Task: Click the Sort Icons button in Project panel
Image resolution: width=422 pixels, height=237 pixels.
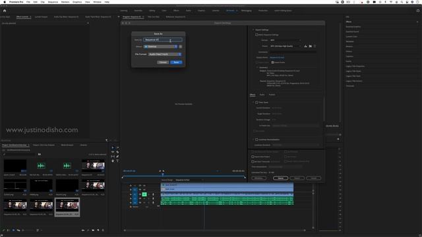Action: pyautogui.click(x=38, y=230)
